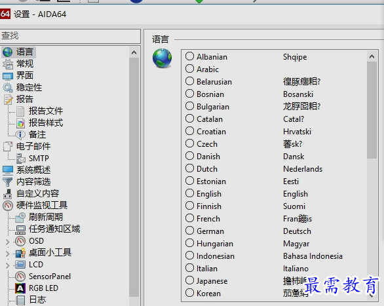
Task: Click the 备注 info bubble icon
Action: click(x=20, y=134)
